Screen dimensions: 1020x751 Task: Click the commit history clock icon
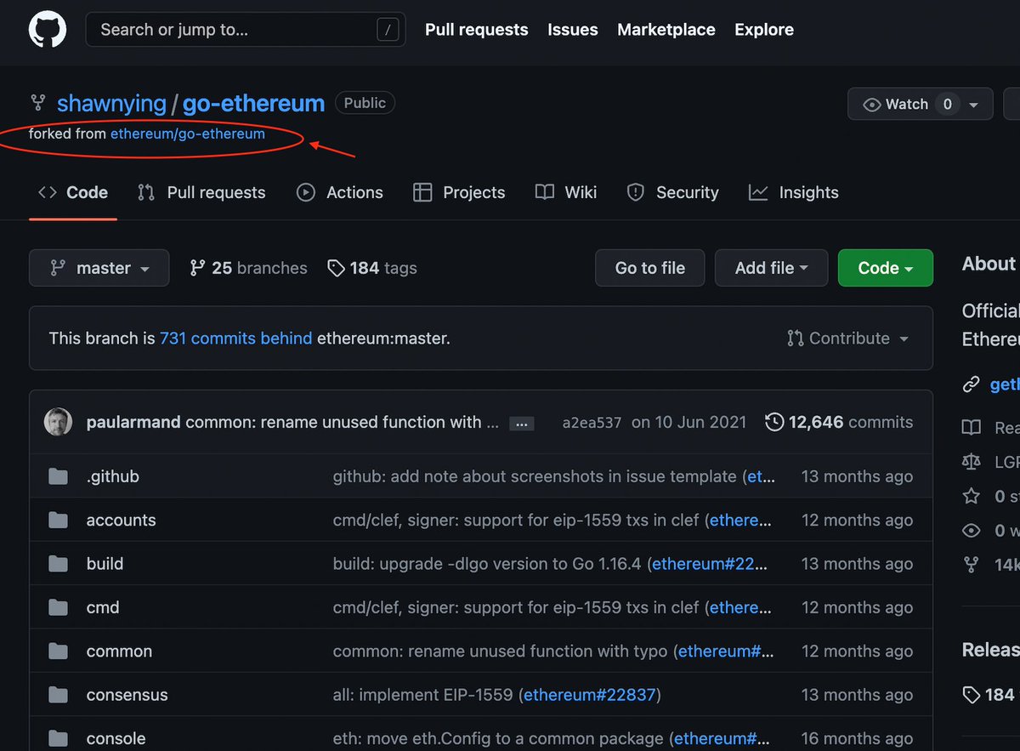pos(774,422)
